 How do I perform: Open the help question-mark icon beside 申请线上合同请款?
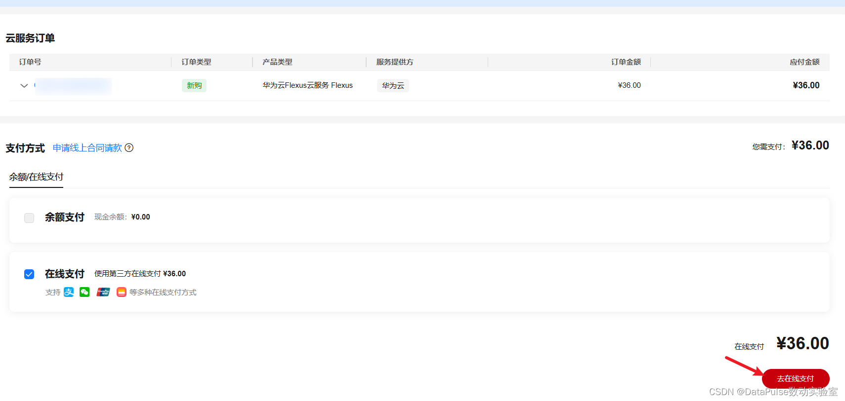coord(129,147)
